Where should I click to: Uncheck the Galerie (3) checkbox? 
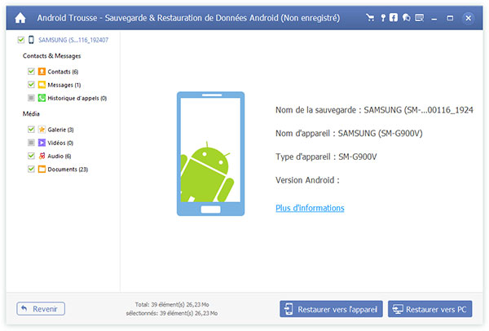click(31, 130)
